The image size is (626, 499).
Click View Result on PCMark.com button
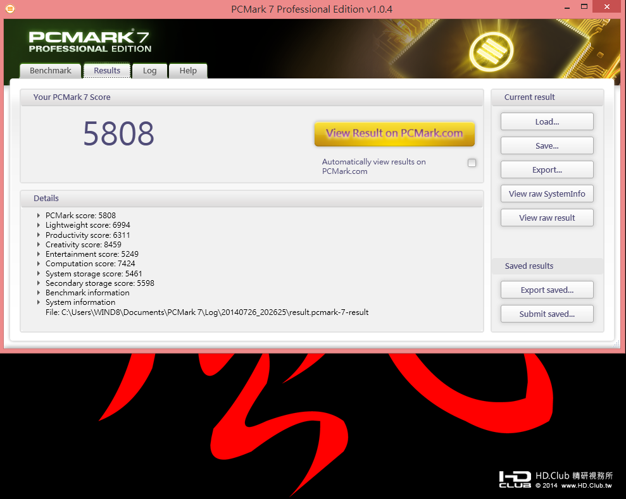[394, 133]
